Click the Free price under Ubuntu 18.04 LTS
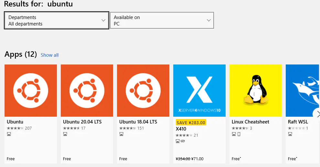 (123, 159)
